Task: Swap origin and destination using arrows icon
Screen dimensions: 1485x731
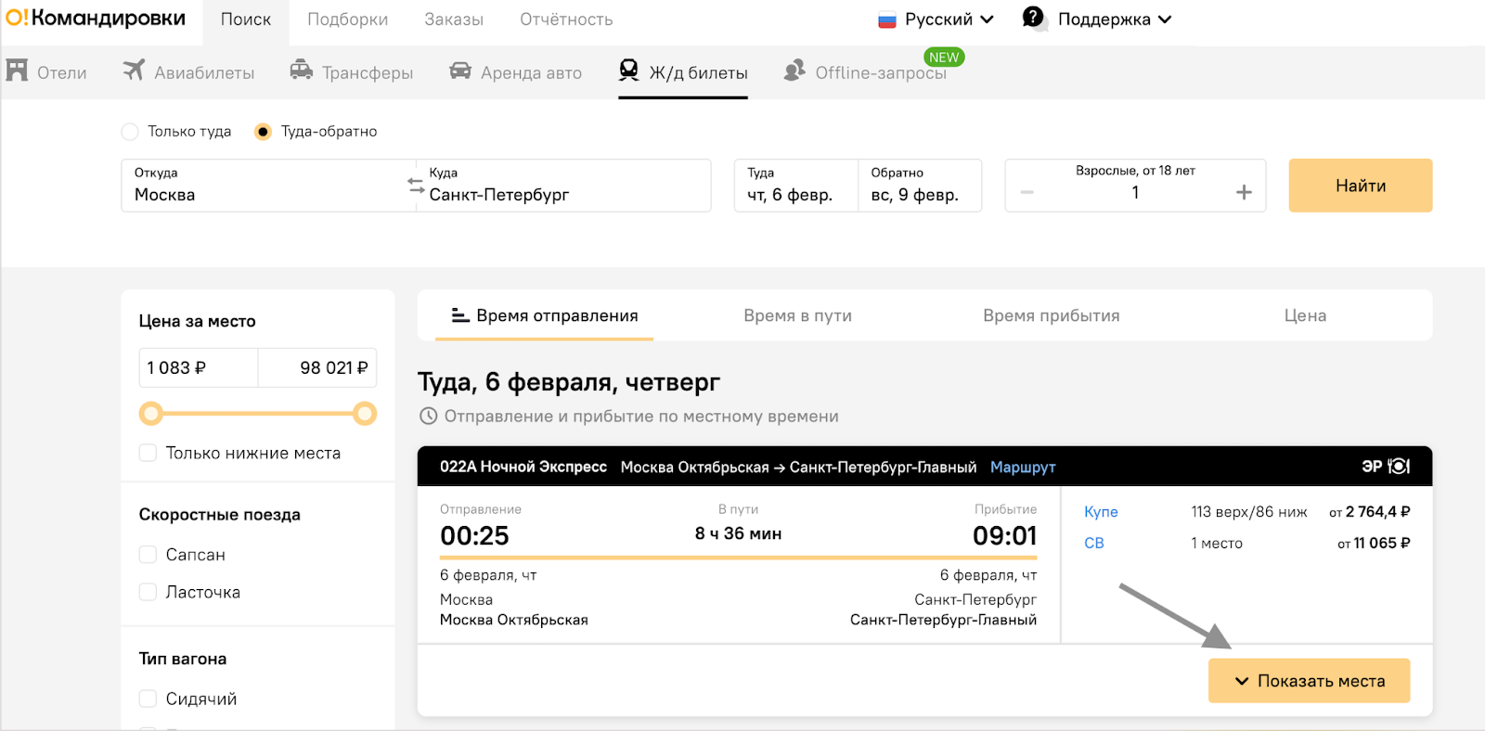Action: pyautogui.click(x=416, y=186)
